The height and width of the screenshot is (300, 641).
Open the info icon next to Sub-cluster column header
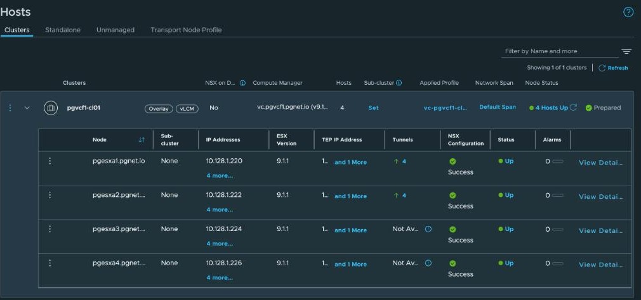(399, 83)
